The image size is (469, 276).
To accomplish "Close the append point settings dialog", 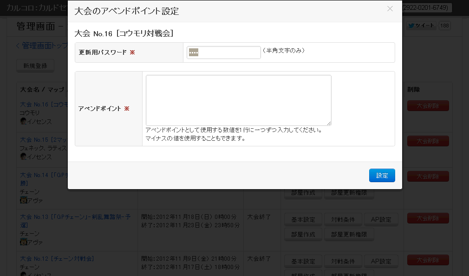I will [390, 9].
